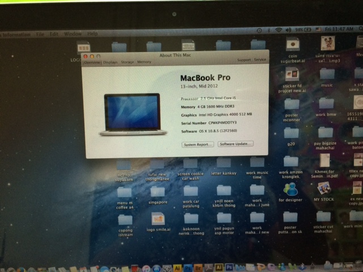Switch to the Displays tab
363x272 pixels.
(111, 62)
